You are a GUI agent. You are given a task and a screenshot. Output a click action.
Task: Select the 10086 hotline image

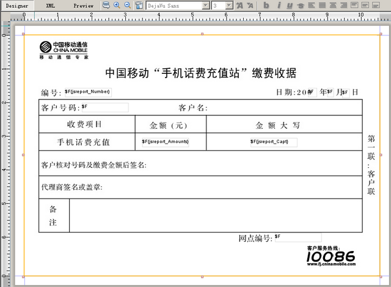coord(331,256)
